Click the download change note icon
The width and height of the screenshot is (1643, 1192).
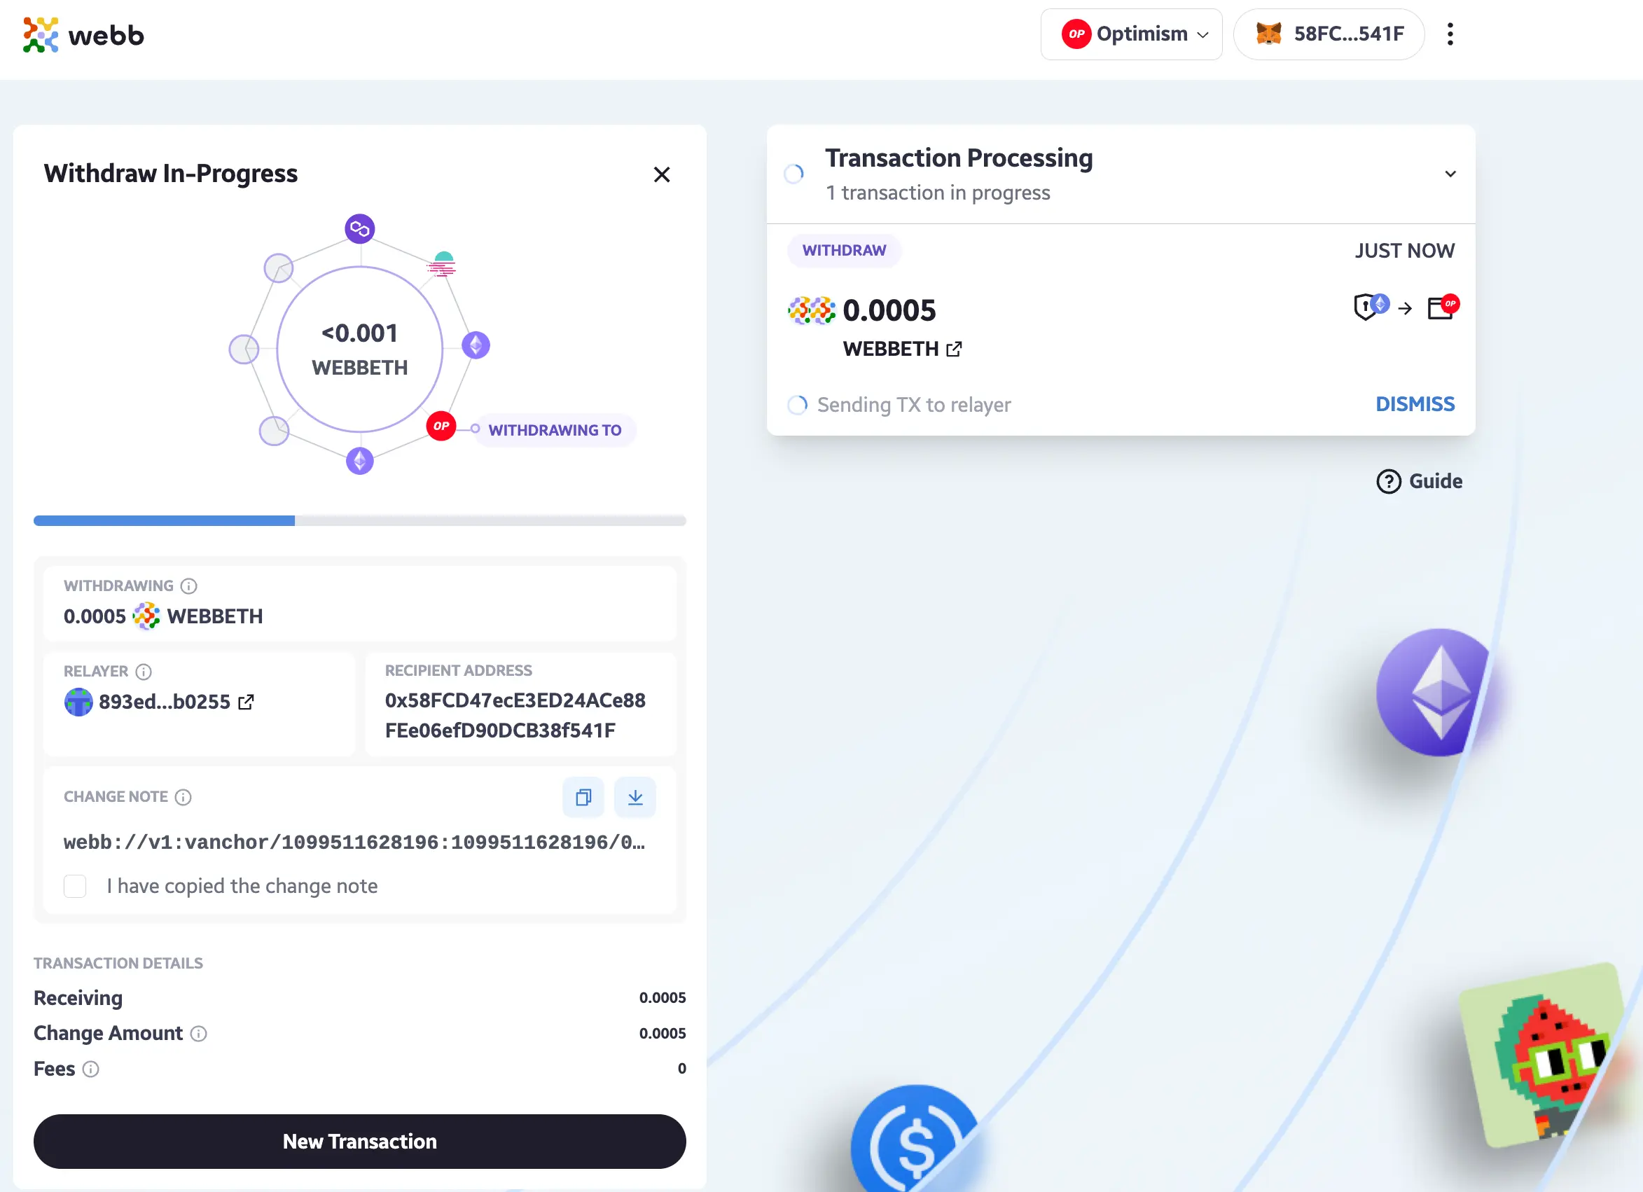[x=635, y=796]
